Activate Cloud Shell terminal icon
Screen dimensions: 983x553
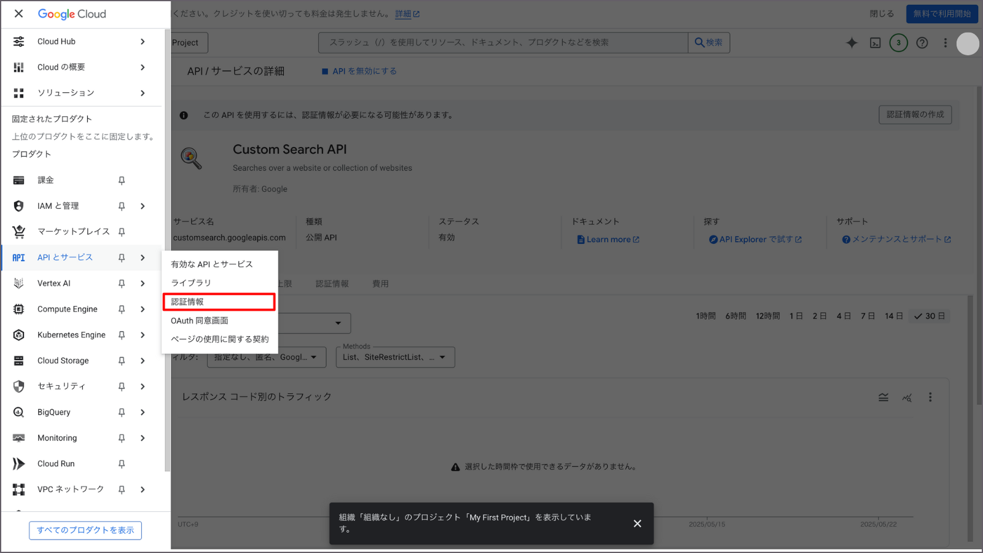[875, 42]
